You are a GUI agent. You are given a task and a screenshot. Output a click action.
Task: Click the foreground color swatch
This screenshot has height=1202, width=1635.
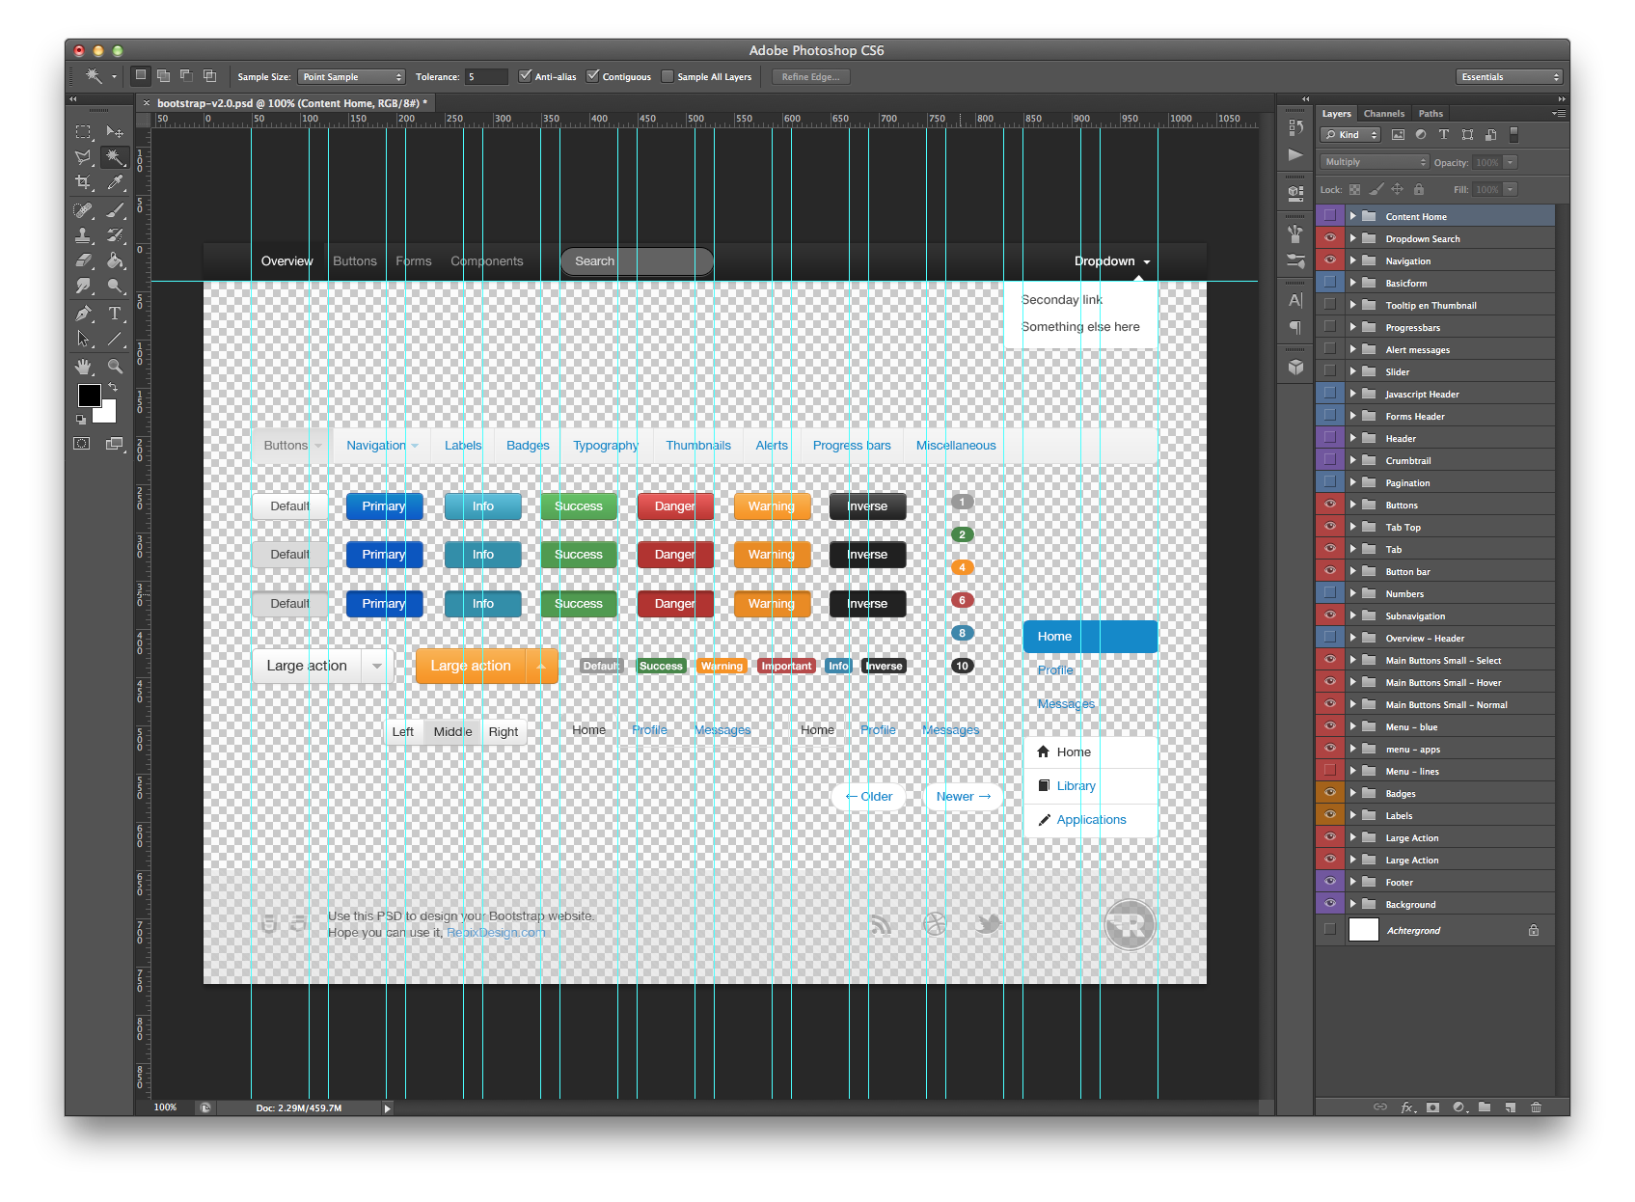coord(89,395)
